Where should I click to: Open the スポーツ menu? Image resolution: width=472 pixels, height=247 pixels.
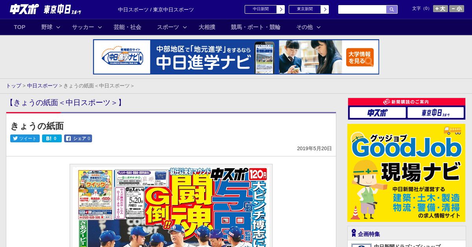point(168,27)
